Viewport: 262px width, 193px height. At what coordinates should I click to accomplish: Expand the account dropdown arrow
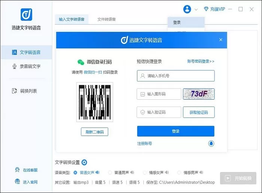196,9
